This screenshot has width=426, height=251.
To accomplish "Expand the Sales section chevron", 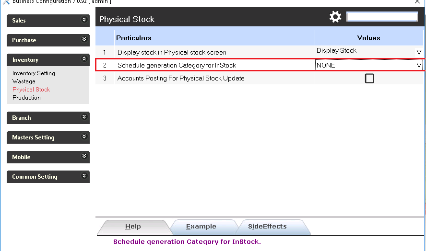I will point(84,20).
